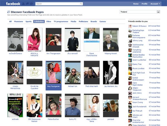Open Sahutsa Intarit friend name
The image size is (167, 126).
click(x=137, y=116)
